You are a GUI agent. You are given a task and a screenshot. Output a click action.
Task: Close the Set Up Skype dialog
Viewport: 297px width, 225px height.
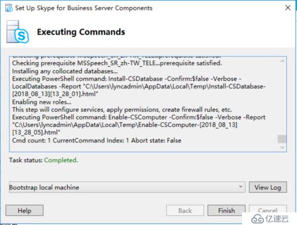[x=288, y=8]
